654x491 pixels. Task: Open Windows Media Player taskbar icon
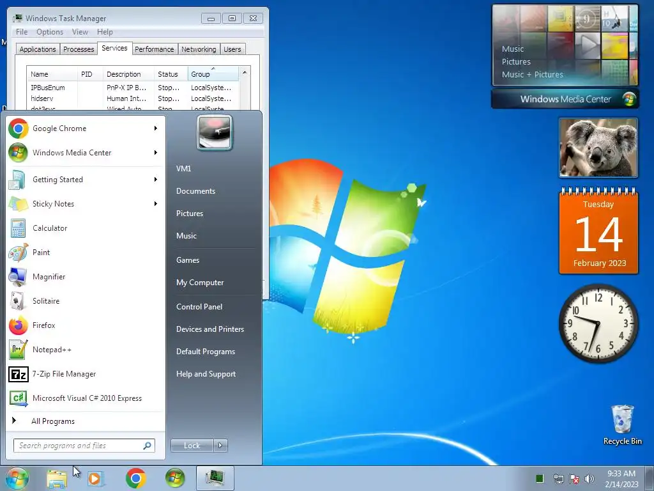(96, 478)
